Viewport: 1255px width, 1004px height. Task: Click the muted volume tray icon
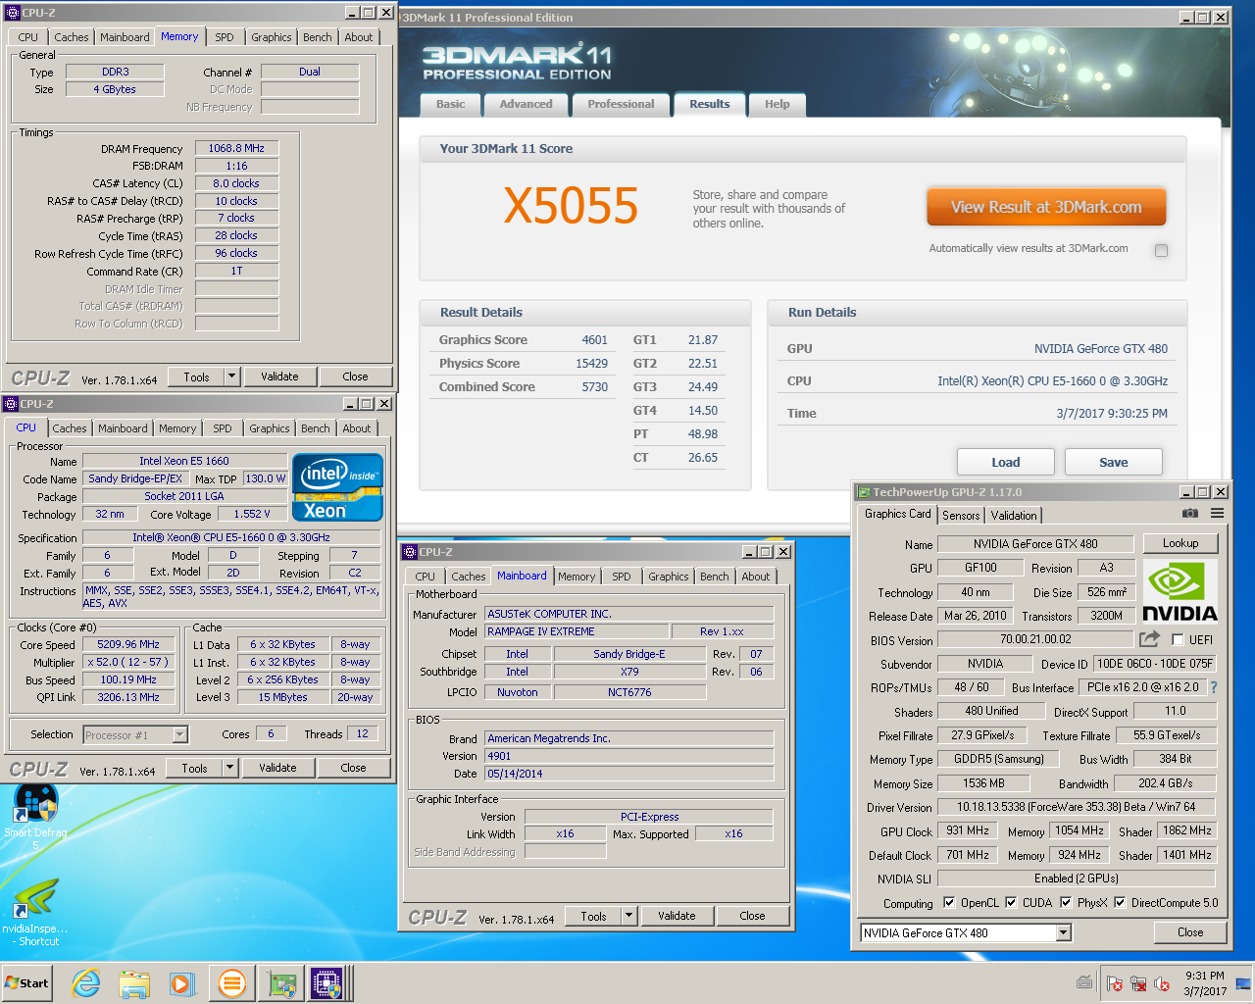coord(1162,983)
